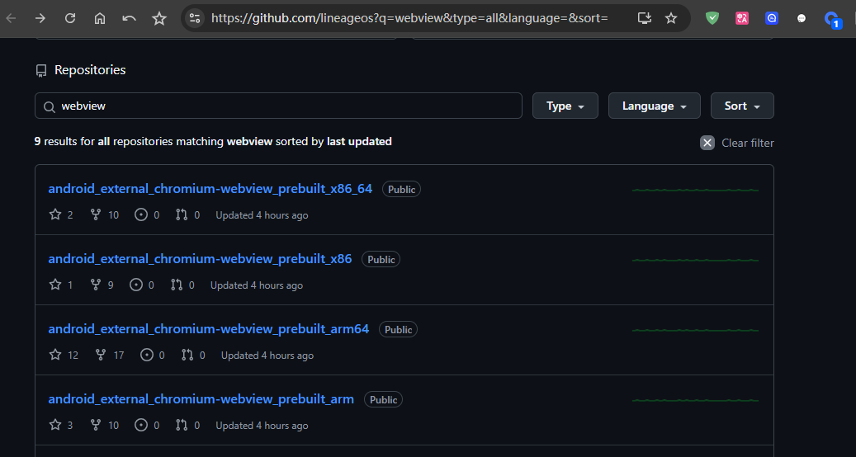Open the green shield extension
The width and height of the screenshot is (856, 457).
712,18
